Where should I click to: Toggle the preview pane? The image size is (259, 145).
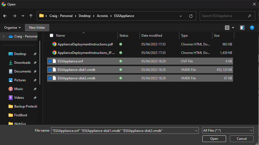(x=242, y=28)
